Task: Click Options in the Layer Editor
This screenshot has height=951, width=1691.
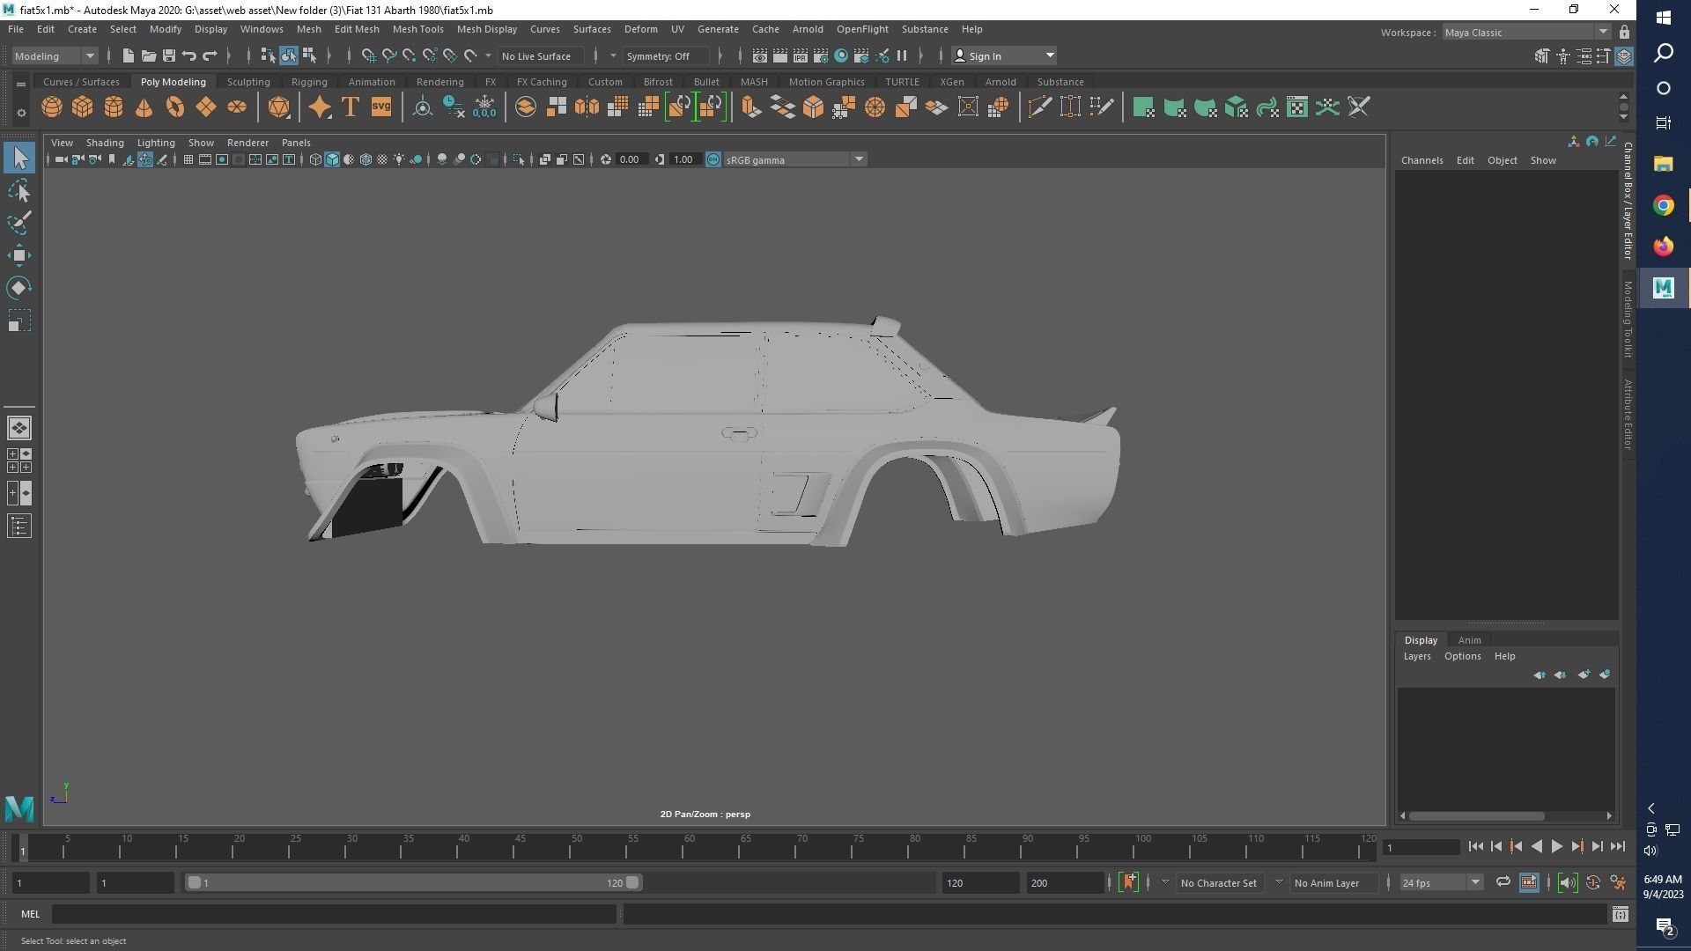Action: 1462,656
